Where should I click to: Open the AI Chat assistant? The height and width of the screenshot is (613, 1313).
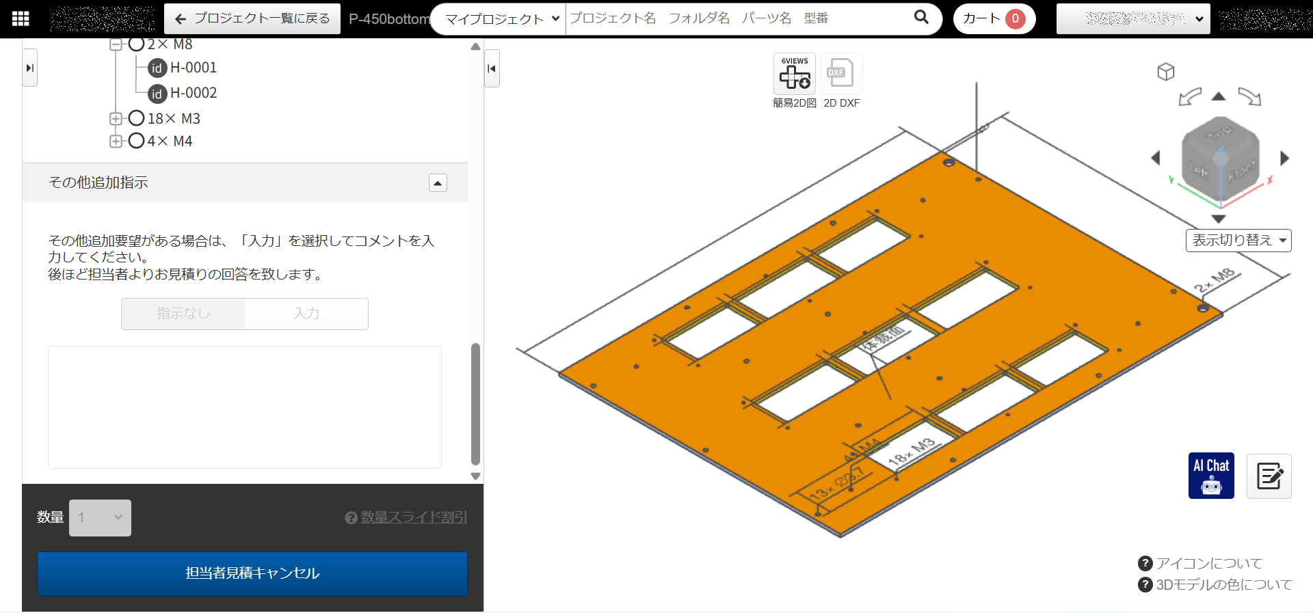[1210, 476]
